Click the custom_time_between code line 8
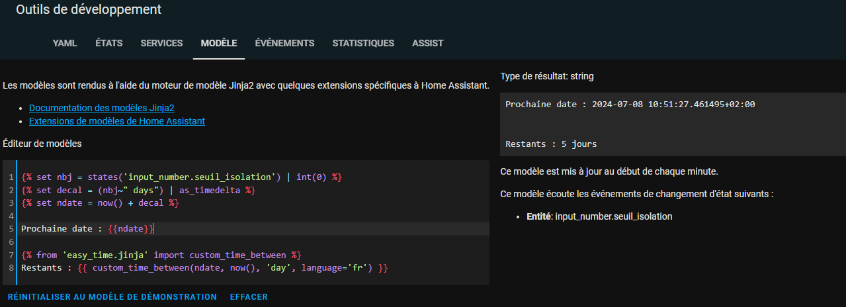The height and width of the screenshot is (307, 846). coord(204,267)
